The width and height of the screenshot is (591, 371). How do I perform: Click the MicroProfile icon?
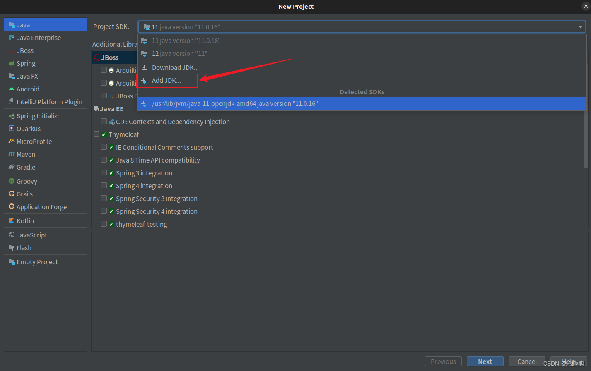tap(12, 141)
